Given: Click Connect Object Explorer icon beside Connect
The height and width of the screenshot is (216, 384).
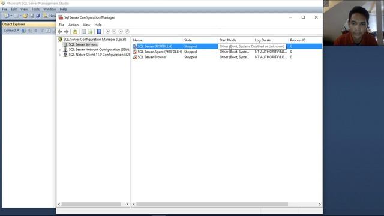Looking at the screenshot, I should 24,31.
